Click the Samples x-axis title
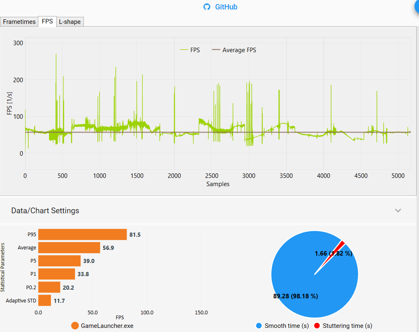Screen dimensions: 419x332 tap(218, 184)
